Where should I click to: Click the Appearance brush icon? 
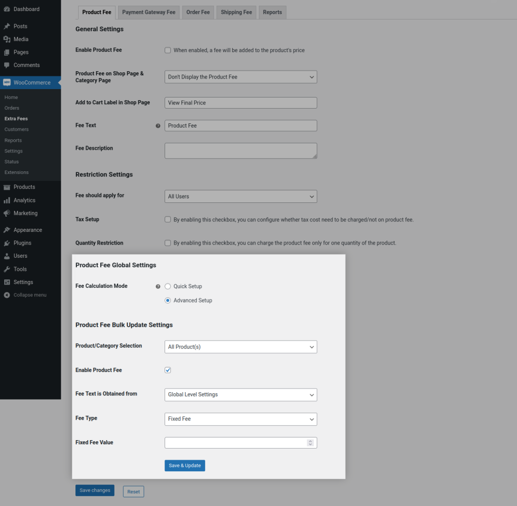click(6, 230)
